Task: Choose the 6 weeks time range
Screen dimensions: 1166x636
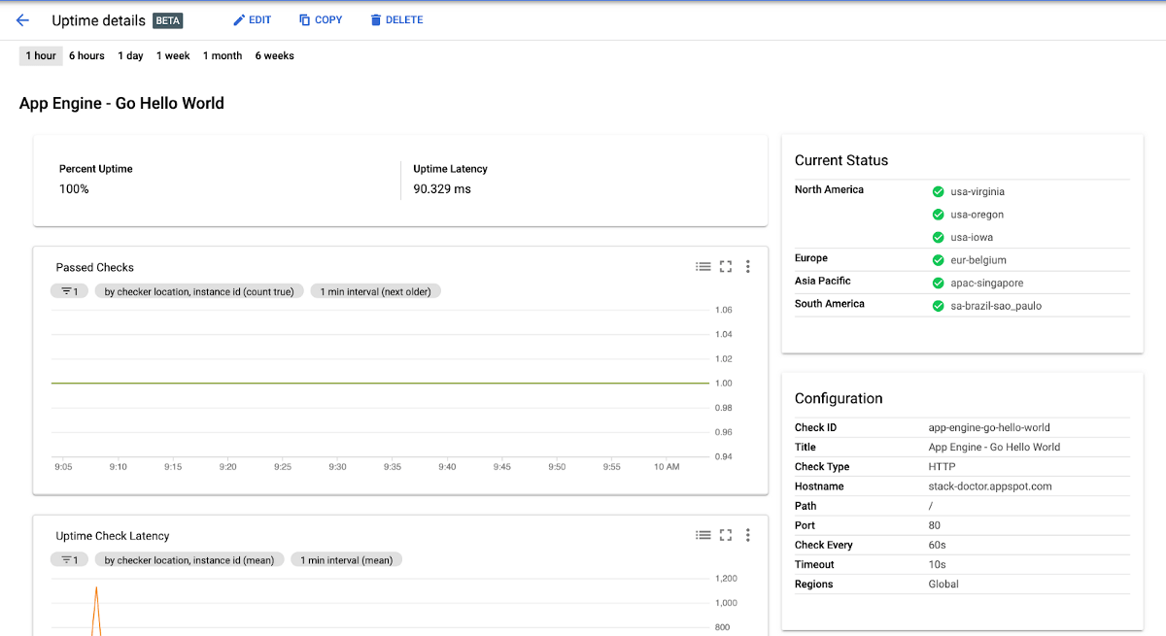Action: tap(274, 56)
